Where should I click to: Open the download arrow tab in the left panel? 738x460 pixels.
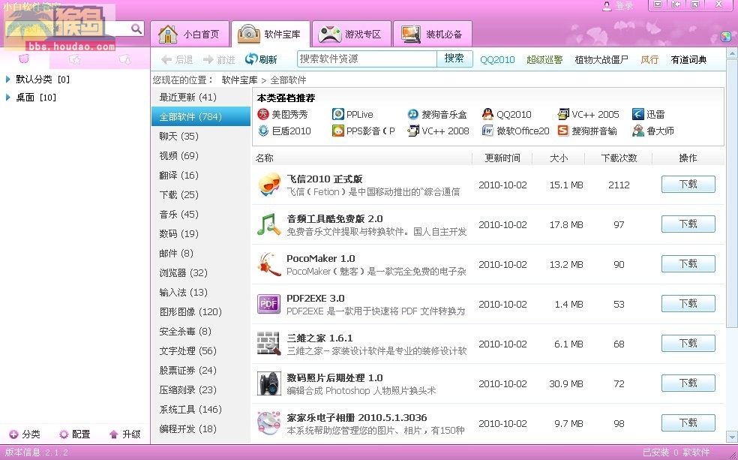(x=124, y=59)
